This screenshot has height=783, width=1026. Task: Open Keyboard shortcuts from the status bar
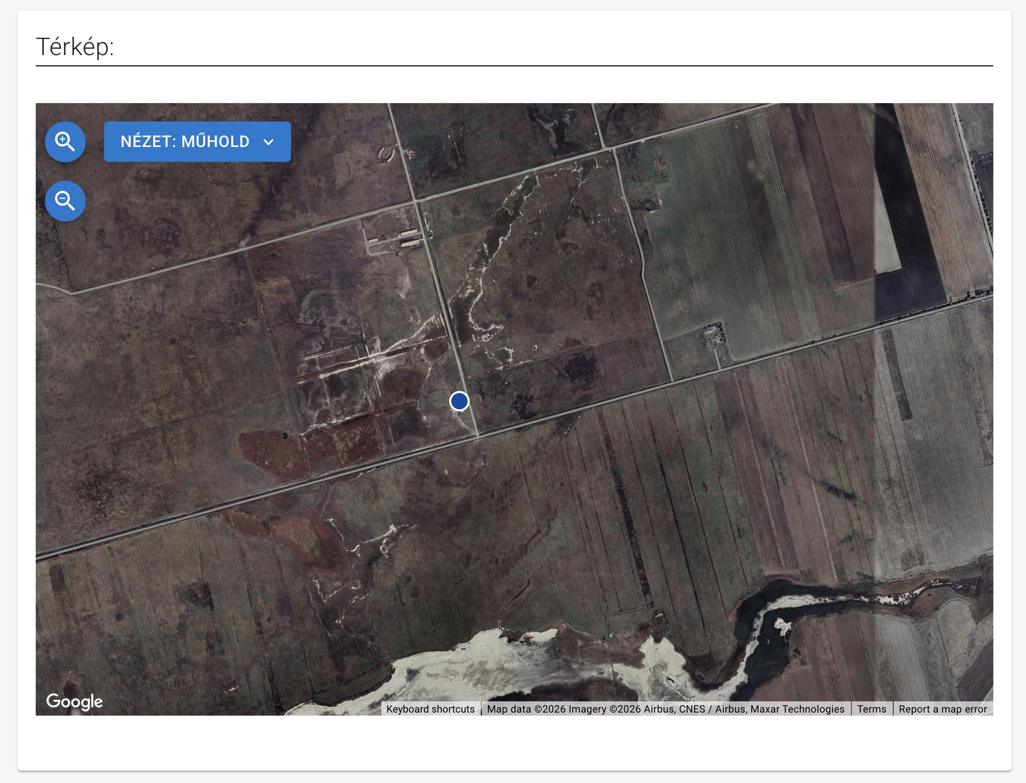[x=430, y=709]
